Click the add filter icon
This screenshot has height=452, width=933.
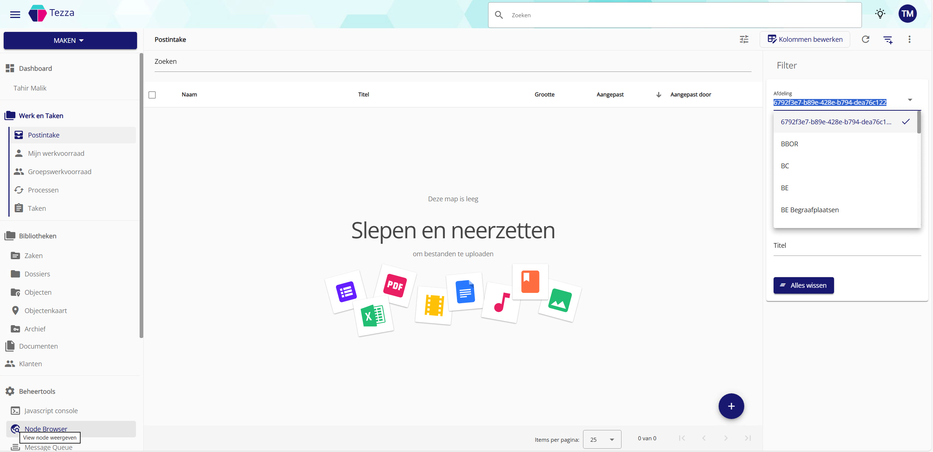click(888, 40)
